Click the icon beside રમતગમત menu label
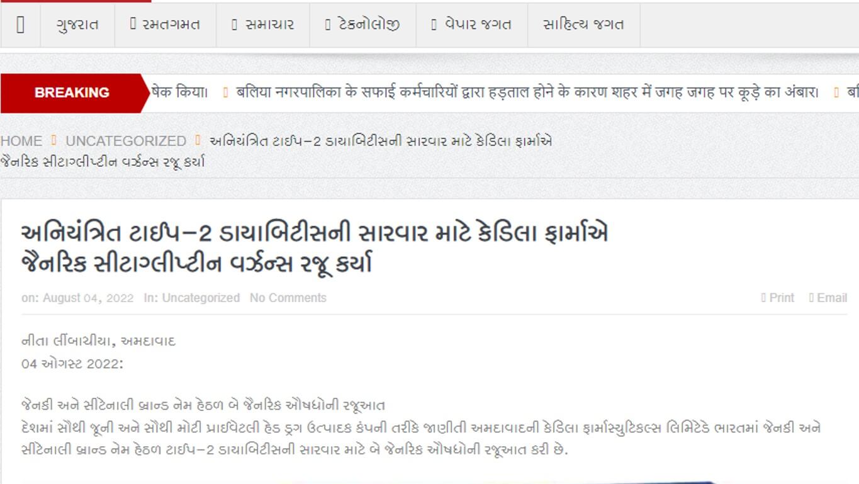This screenshot has height=484, width=859. tap(133, 25)
